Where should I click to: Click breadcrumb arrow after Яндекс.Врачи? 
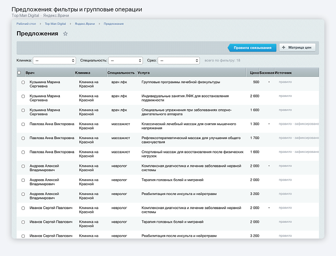[99, 24]
